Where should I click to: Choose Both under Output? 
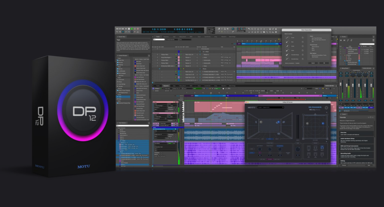click(x=312, y=42)
